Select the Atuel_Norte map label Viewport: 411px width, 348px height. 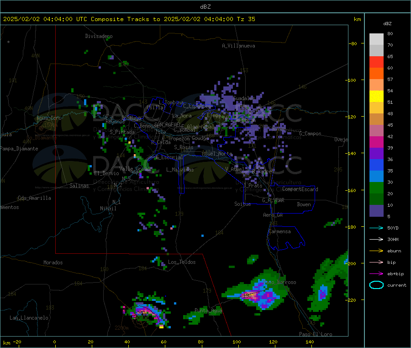pos(217,154)
